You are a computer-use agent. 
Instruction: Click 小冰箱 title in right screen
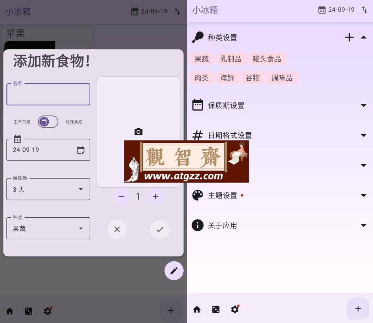point(205,10)
